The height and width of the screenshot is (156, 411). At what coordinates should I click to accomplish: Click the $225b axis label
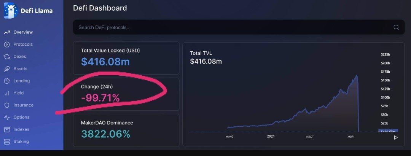pyautogui.click(x=385, y=54)
